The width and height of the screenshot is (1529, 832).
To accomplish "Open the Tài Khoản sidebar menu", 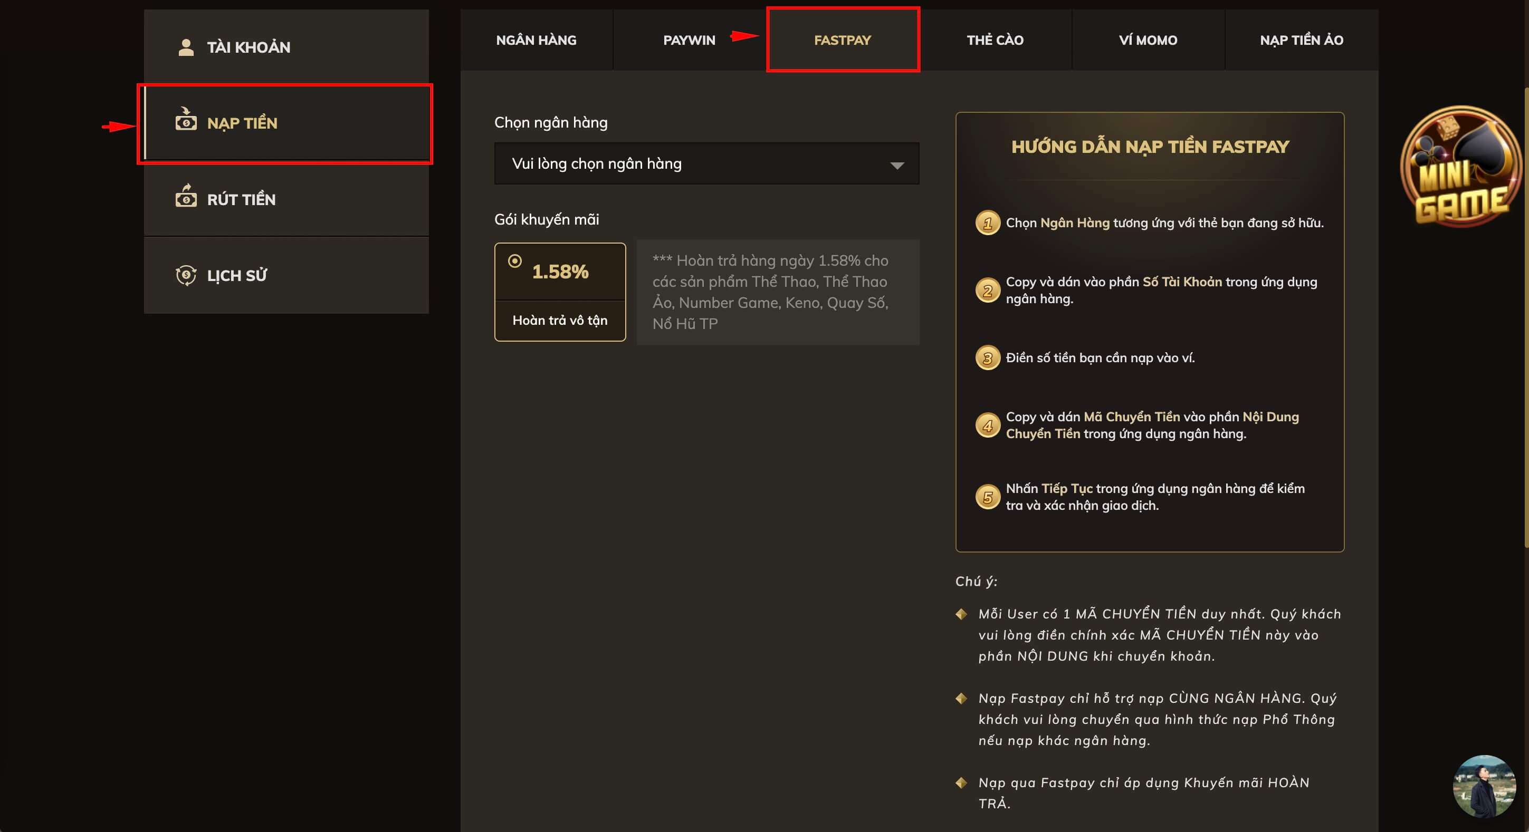I will click(286, 47).
